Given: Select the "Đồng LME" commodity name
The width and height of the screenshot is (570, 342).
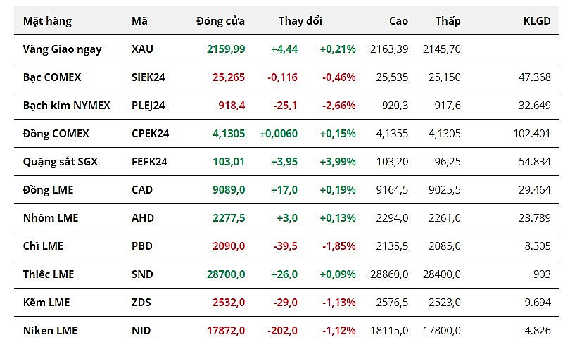Looking at the screenshot, I should click(x=48, y=190).
